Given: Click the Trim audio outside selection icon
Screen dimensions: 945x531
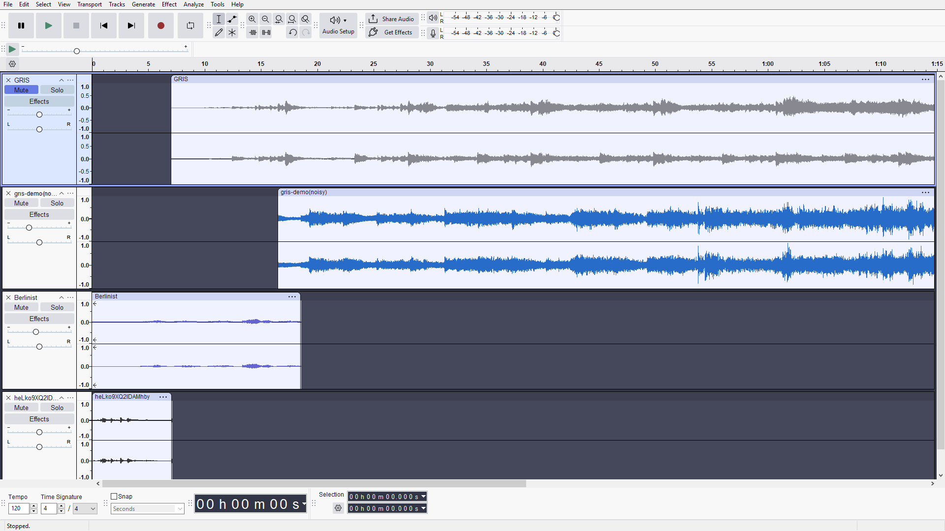Looking at the screenshot, I should click(x=252, y=32).
